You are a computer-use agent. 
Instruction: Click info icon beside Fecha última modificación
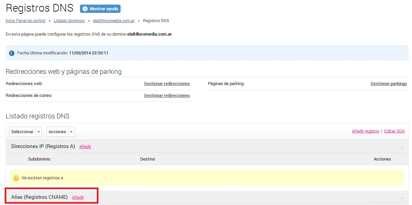coord(12,53)
